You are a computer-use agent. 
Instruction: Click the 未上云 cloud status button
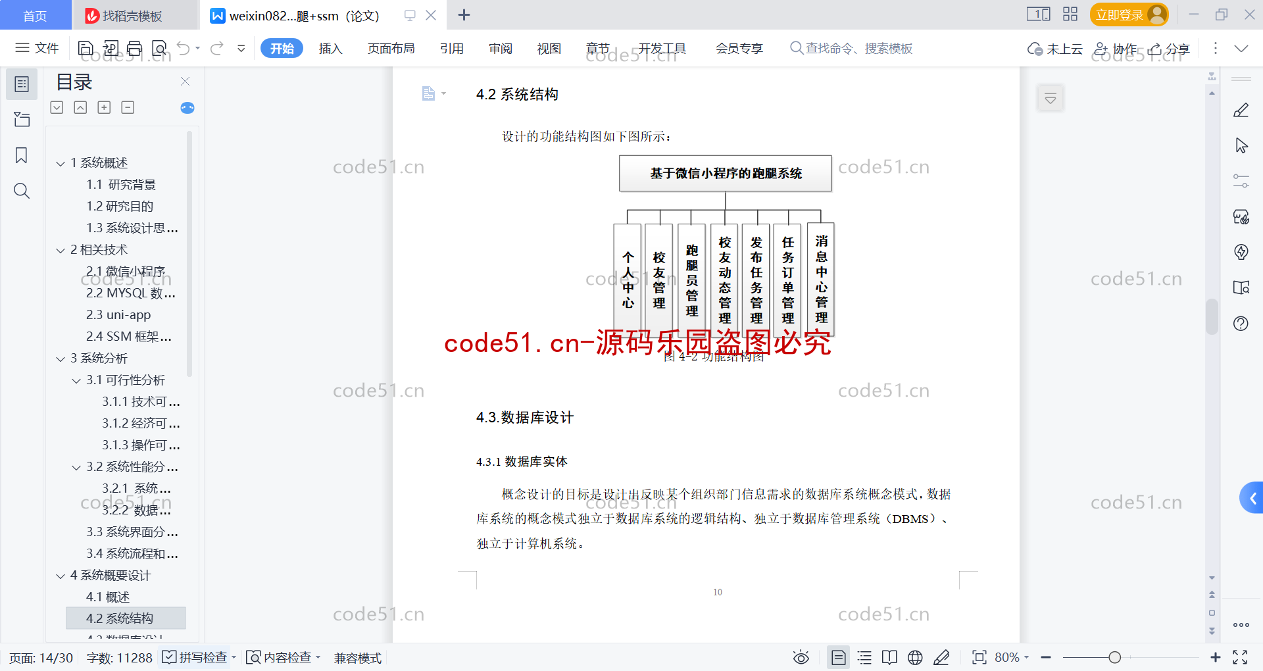coord(1055,49)
